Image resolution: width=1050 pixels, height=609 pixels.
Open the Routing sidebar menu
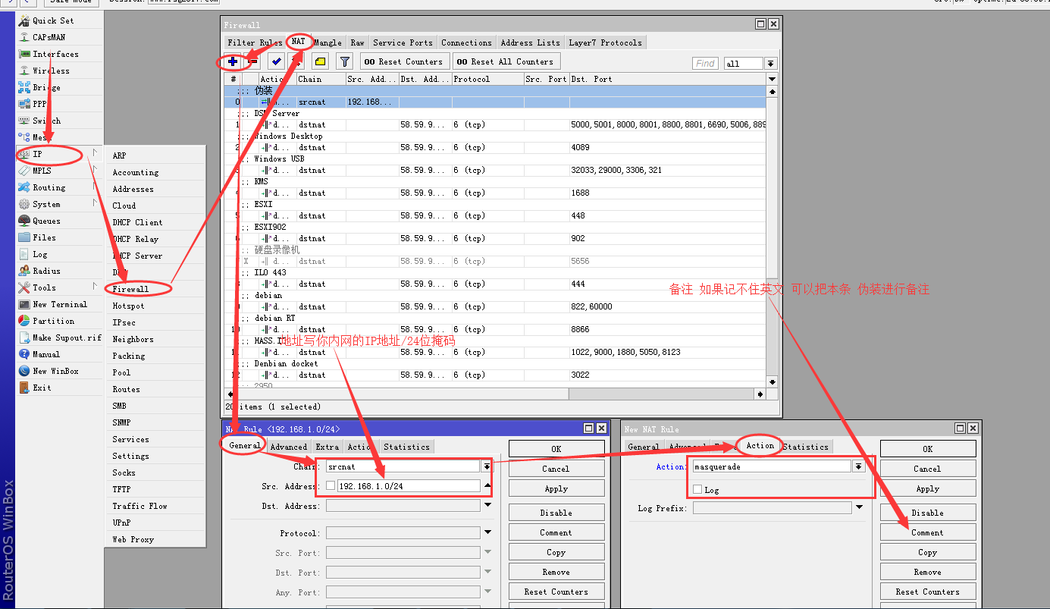click(49, 187)
